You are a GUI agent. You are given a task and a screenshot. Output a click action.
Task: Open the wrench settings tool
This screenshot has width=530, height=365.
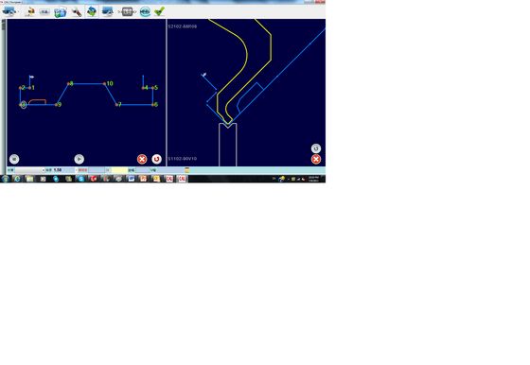point(77,12)
